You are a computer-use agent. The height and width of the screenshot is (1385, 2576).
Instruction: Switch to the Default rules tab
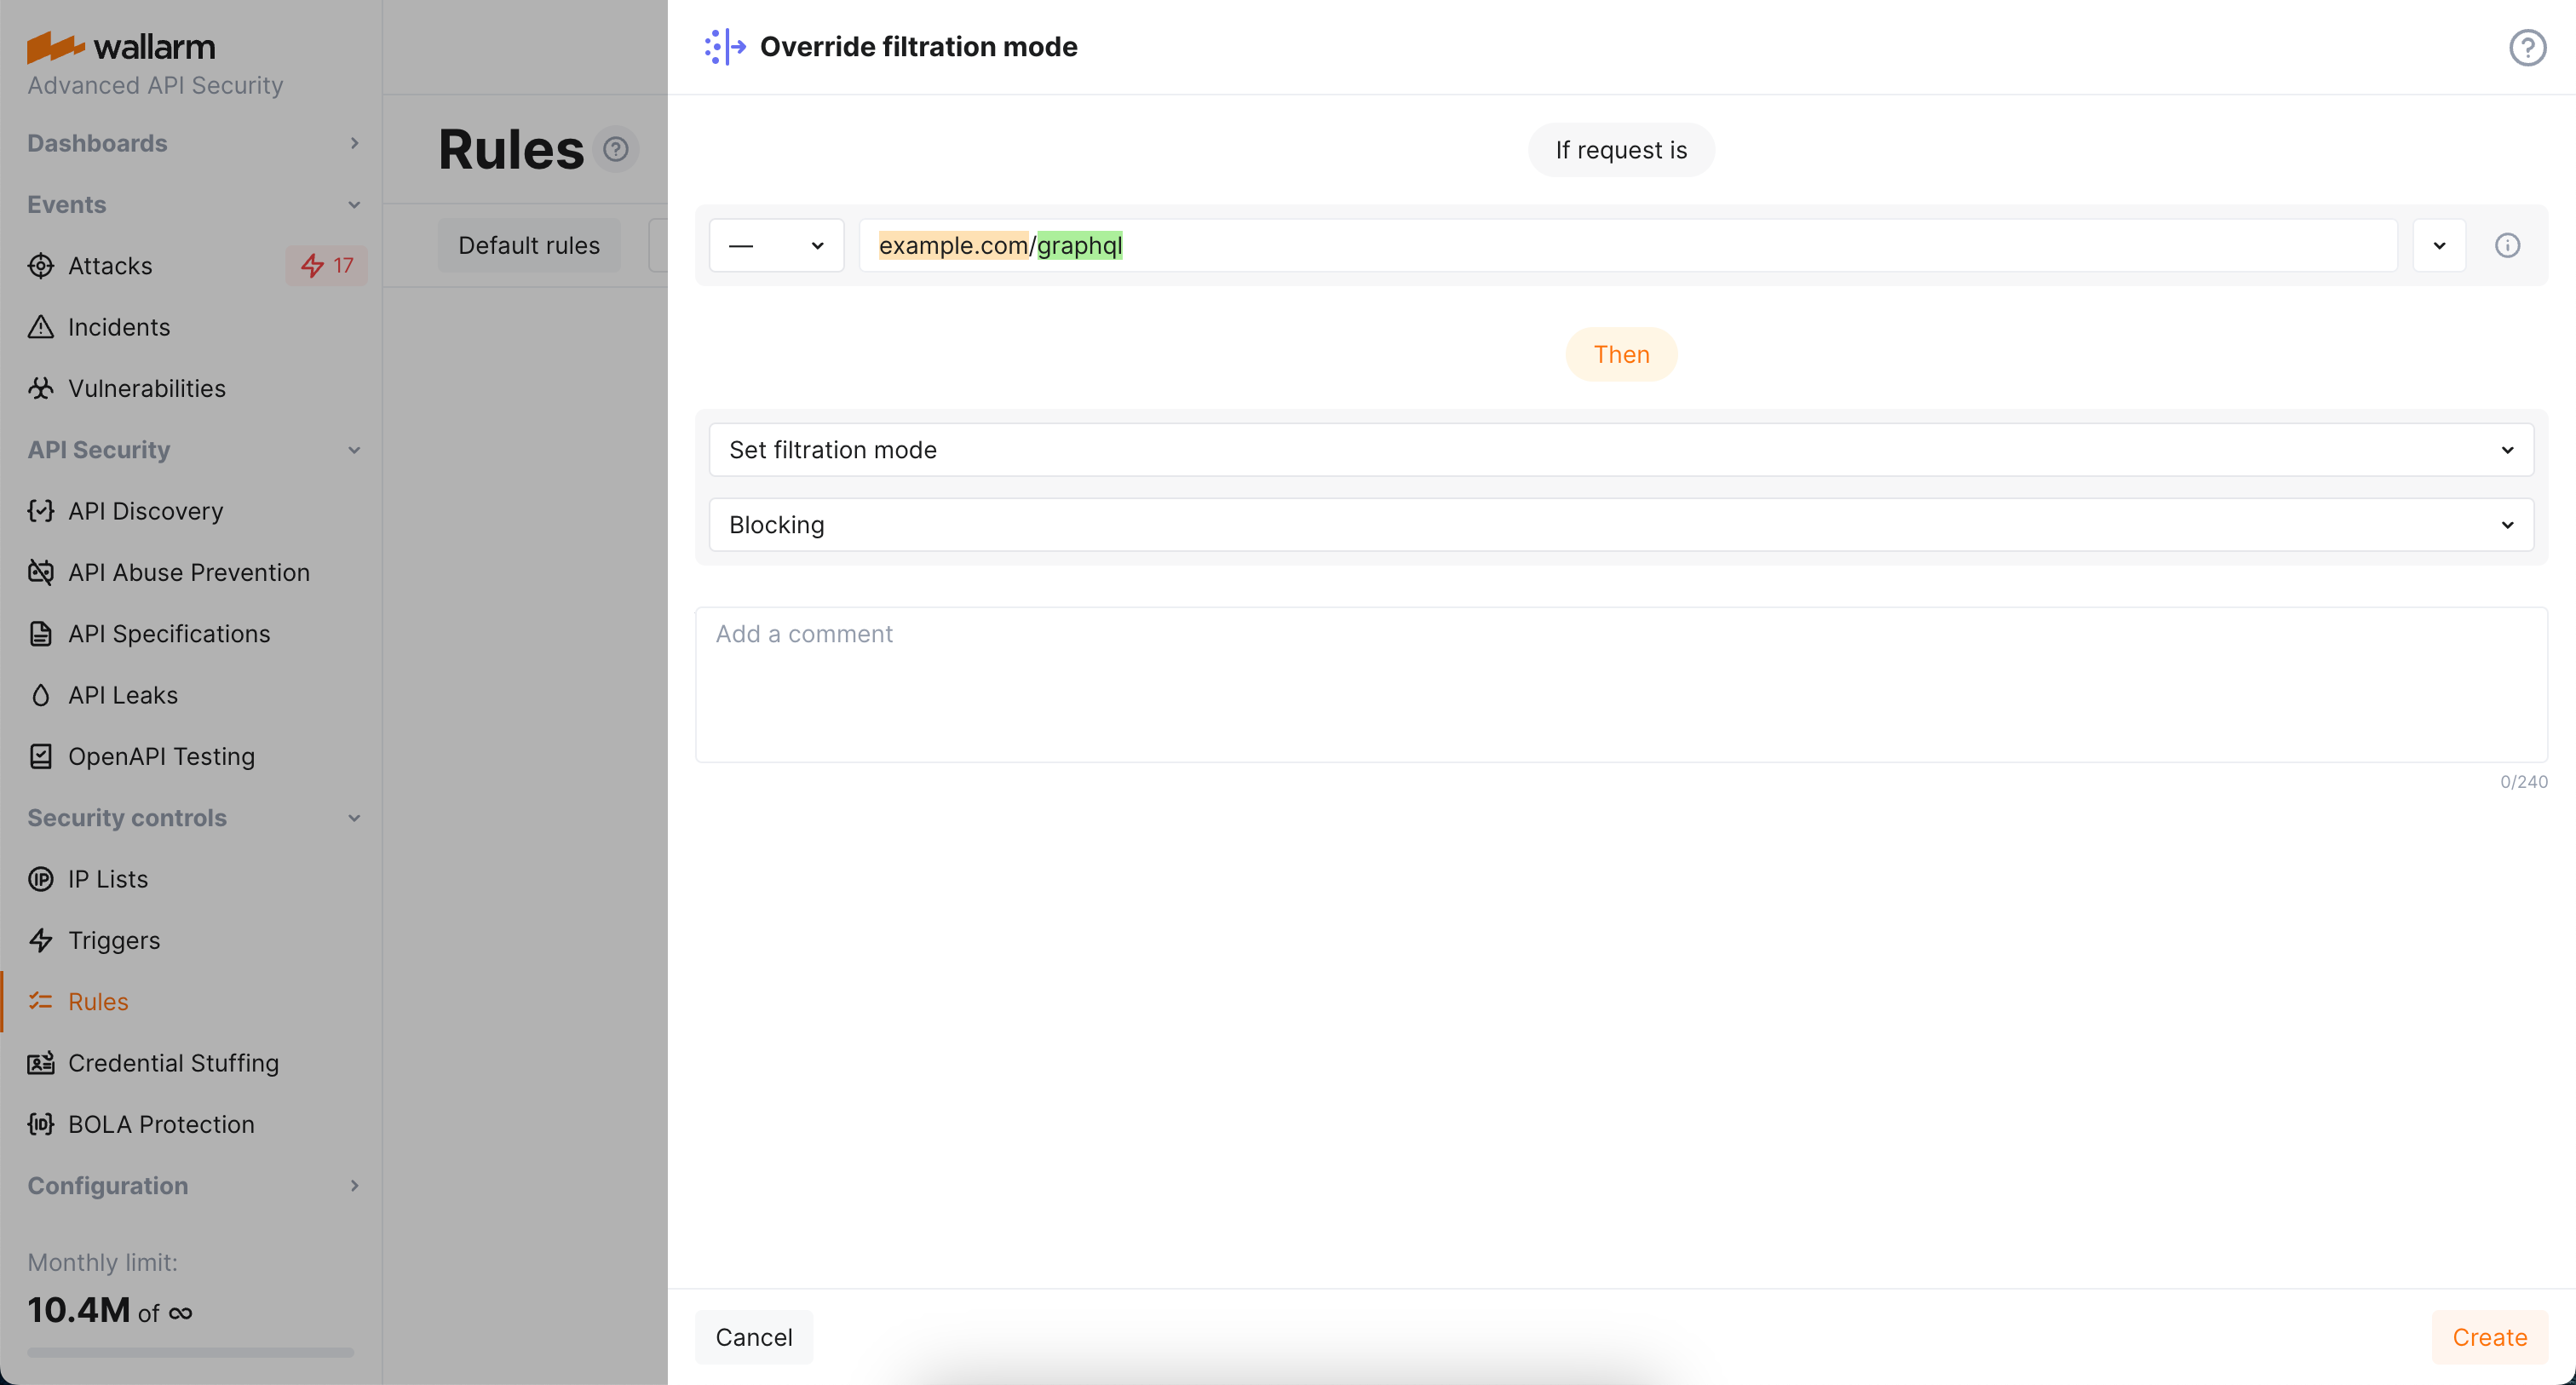[528, 244]
